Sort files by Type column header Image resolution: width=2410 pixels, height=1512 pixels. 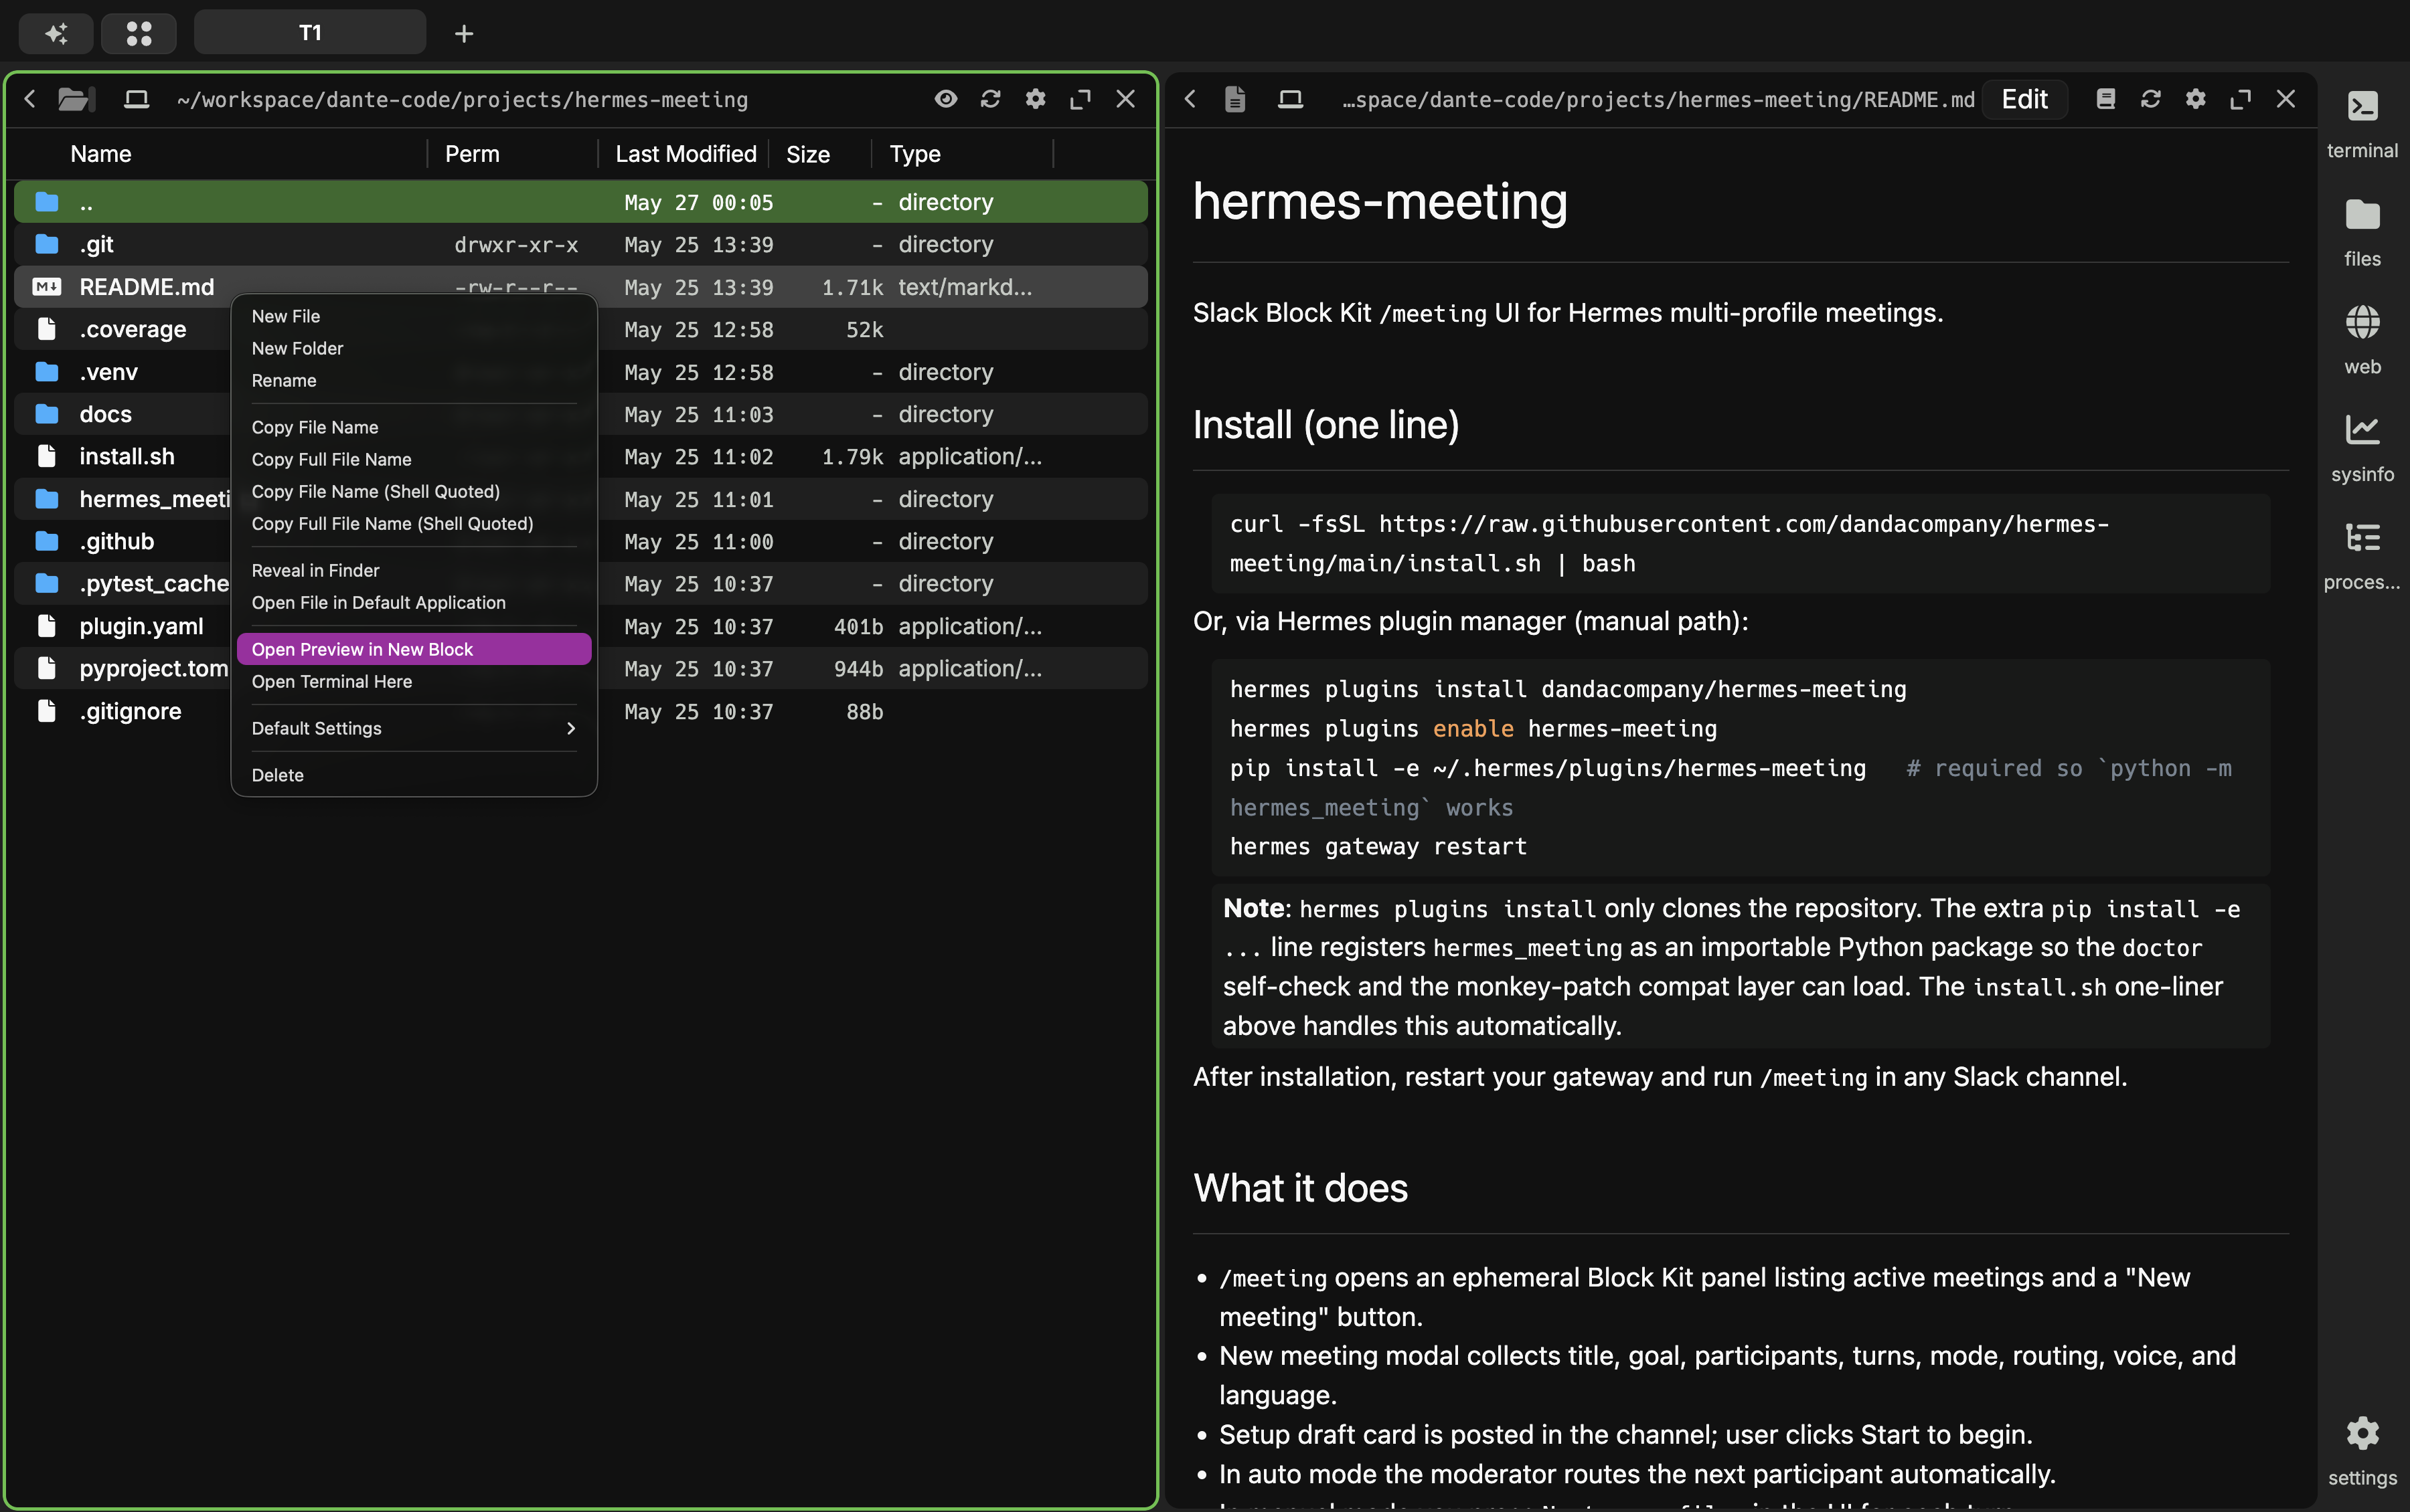915,154
